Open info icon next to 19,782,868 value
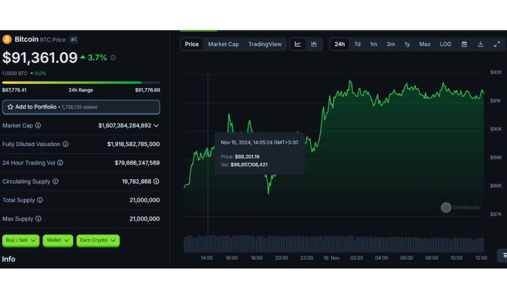The image size is (507, 285). pyautogui.click(x=157, y=182)
